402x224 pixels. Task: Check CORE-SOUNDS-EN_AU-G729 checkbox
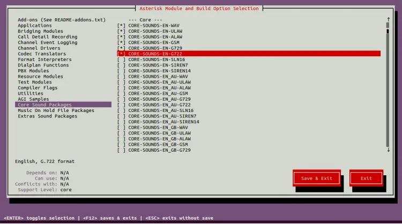pyautogui.click(x=121, y=99)
